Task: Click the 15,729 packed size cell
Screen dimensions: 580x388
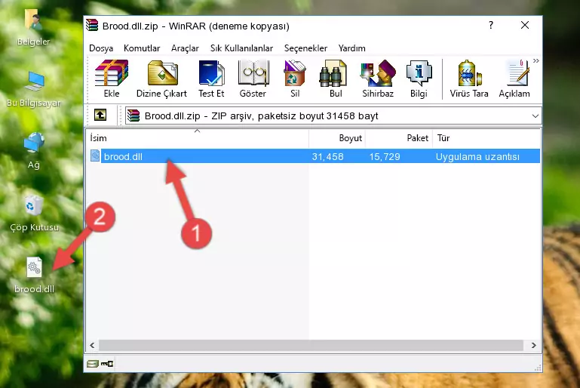Action: tap(385, 156)
